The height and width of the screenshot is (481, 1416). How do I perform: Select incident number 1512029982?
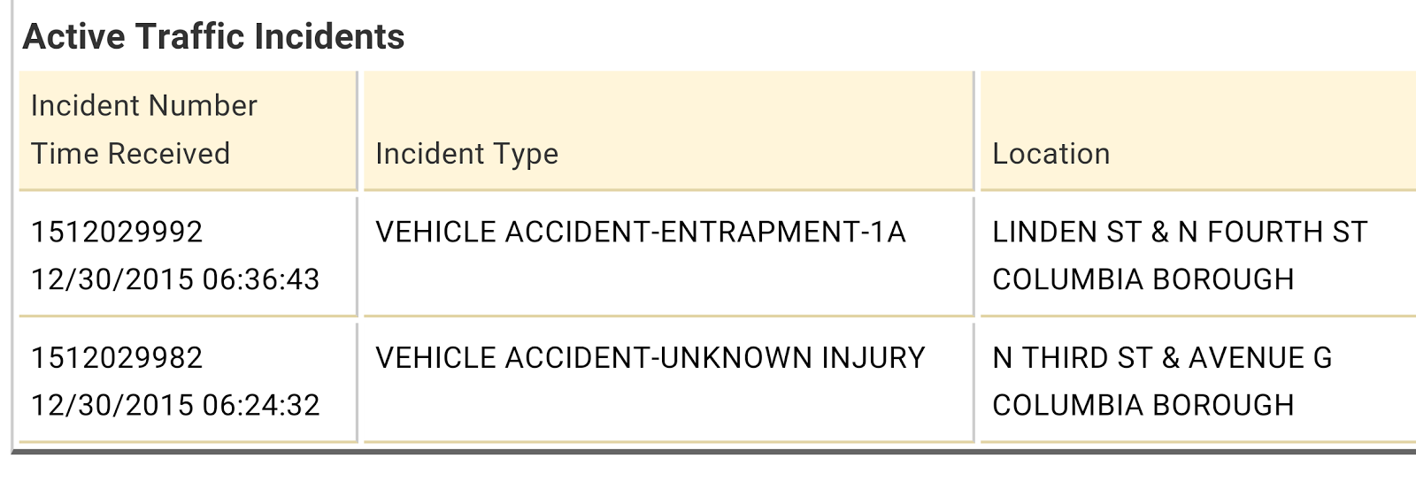tap(117, 358)
